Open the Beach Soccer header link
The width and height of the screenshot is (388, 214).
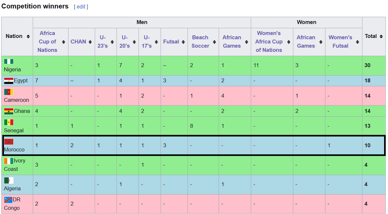coord(200,42)
